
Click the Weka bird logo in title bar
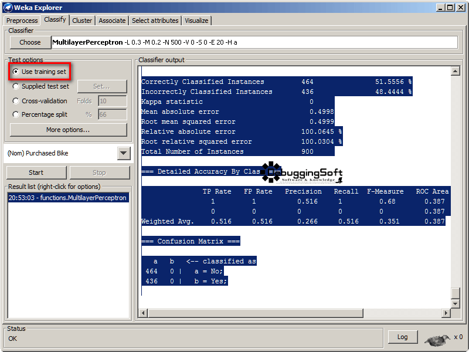point(8,8)
